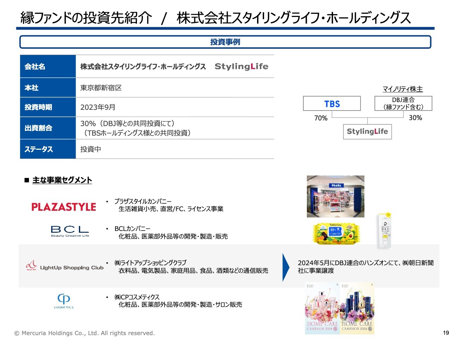Select the company name 株式会社スタイリングライフ・ホールディングス in the table
This screenshot has width=452, height=339.
[143, 66]
